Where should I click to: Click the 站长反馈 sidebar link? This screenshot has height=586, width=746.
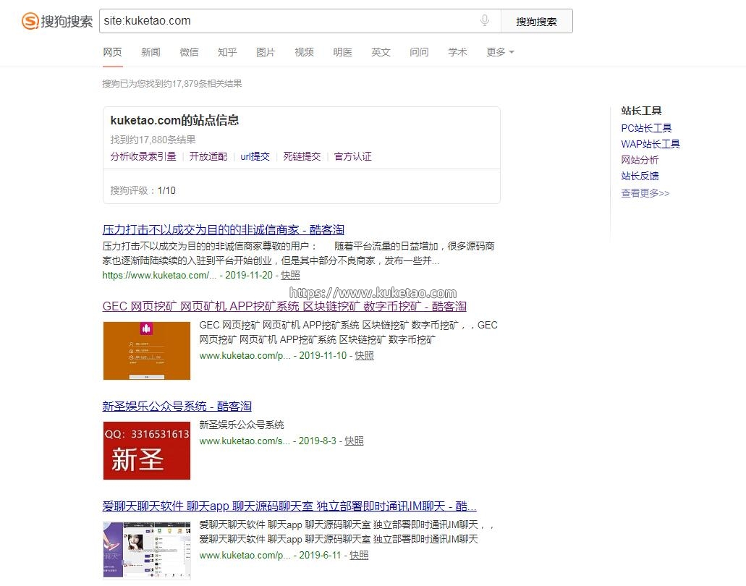(640, 176)
